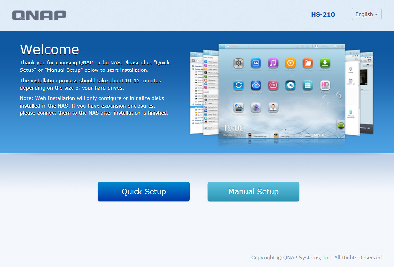The image size is (394, 267).
Task: Click the Web Installation note paragraph
Action: tap(94, 106)
